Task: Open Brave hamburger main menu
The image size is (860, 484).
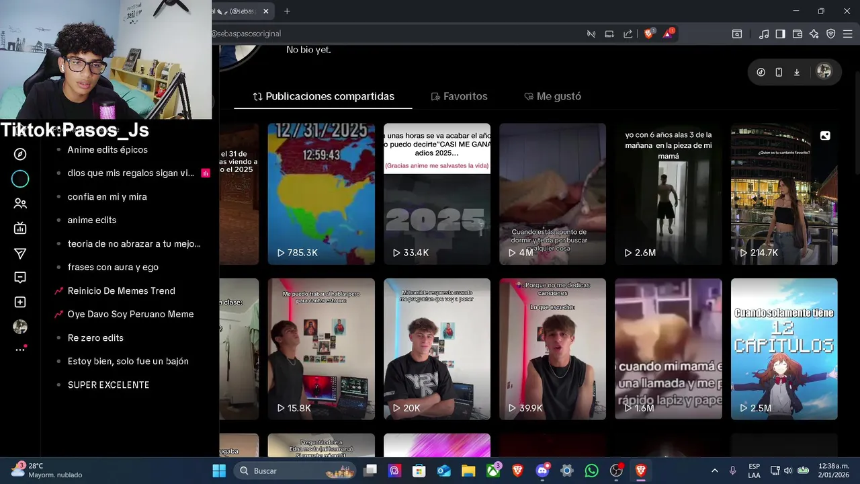Action: click(848, 34)
